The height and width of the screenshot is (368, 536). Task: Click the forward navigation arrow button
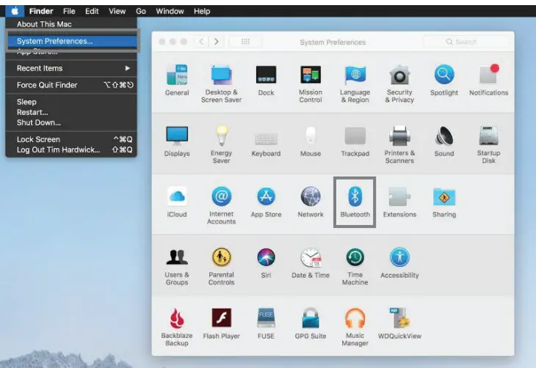coord(217,42)
